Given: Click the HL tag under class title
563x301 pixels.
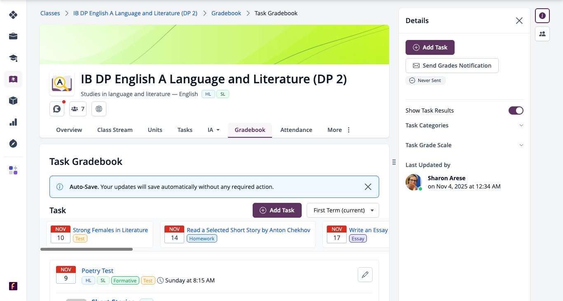Looking at the screenshot, I should [x=208, y=94].
